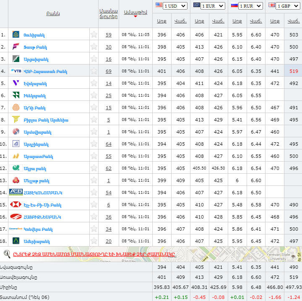Click the Acba EUR buy value 405.50
Image resolution: width=302 pixels, height=301 pixels.
click(x=199, y=168)
